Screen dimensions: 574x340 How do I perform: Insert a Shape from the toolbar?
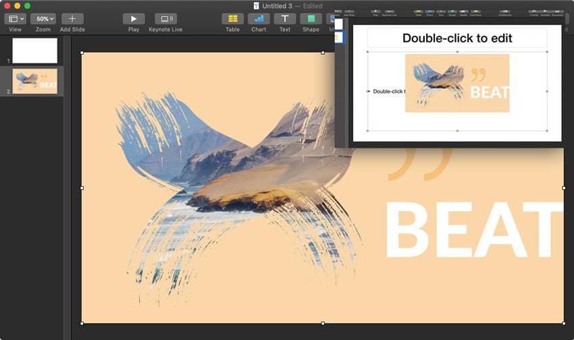coord(311,19)
